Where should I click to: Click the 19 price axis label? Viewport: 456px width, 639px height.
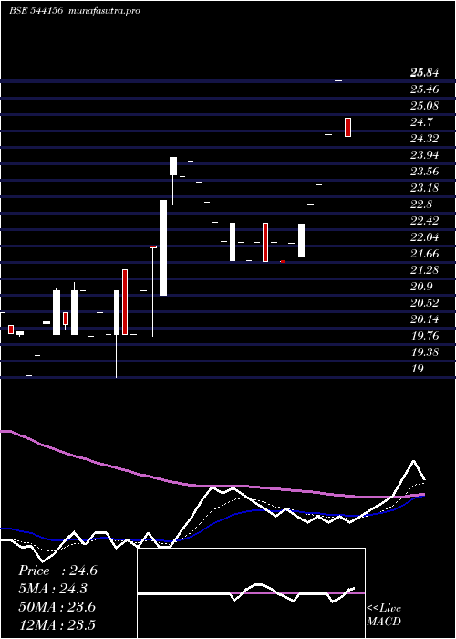pos(418,369)
